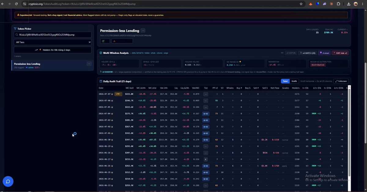Image resolution: width=367 pixels, height=192 pixels.
Task: Select the Permission-less Lending token in the list
Action: [53, 65]
